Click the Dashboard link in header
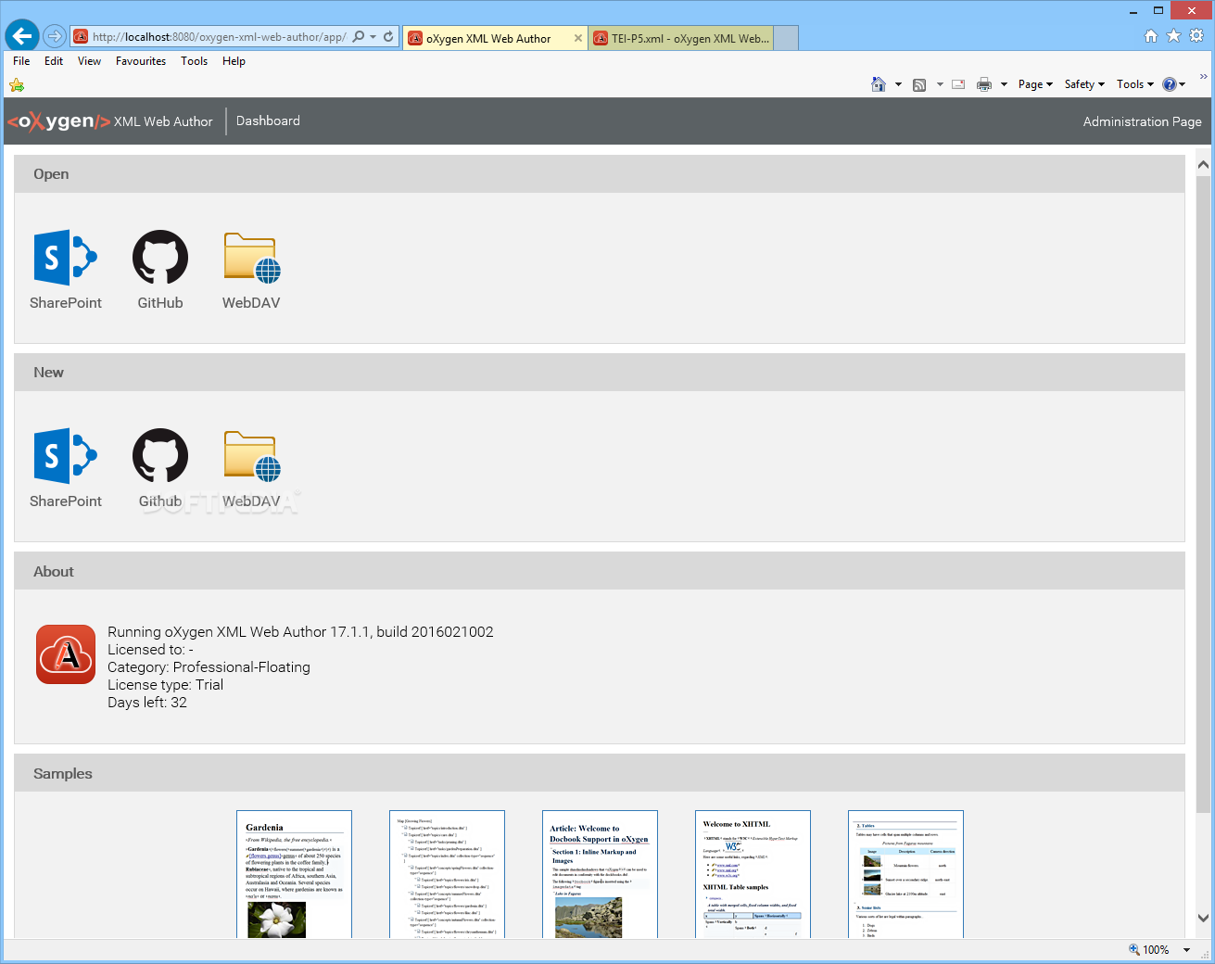The width and height of the screenshot is (1215, 964). pos(268,120)
